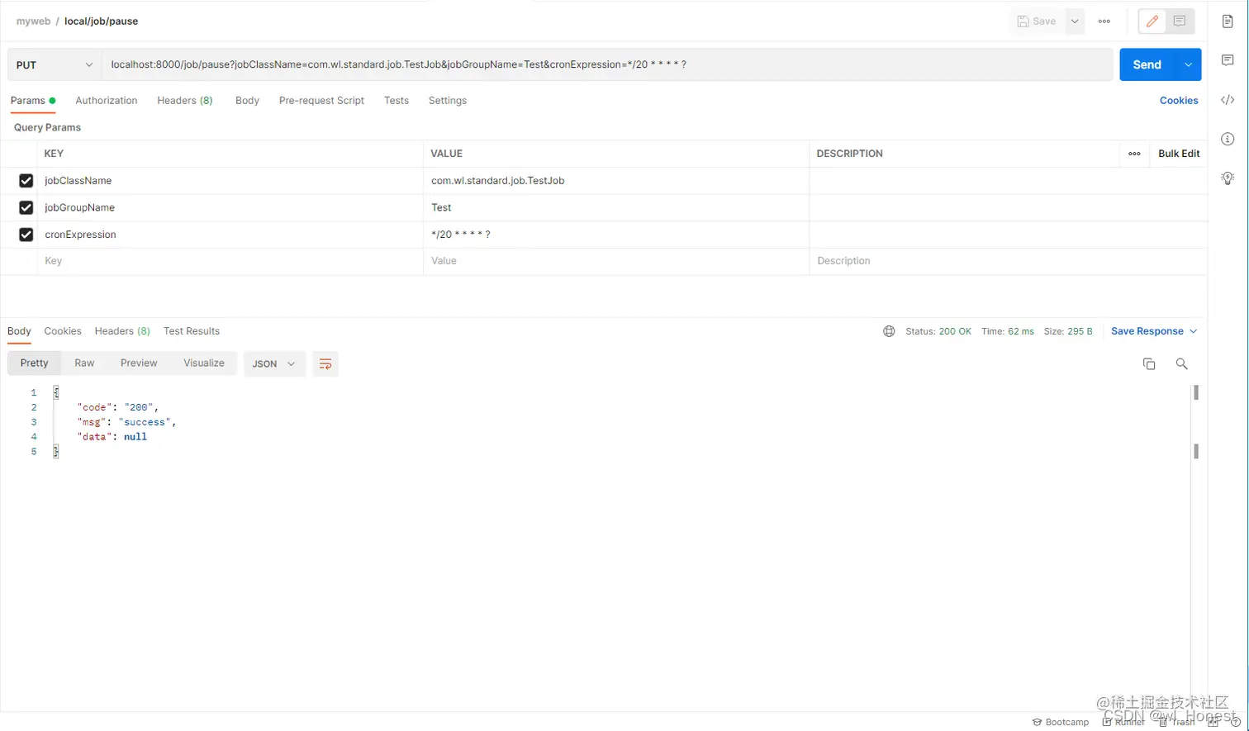Select the Preview response view
The width and height of the screenshot is (1249, 731).
[x=139, y=363]
